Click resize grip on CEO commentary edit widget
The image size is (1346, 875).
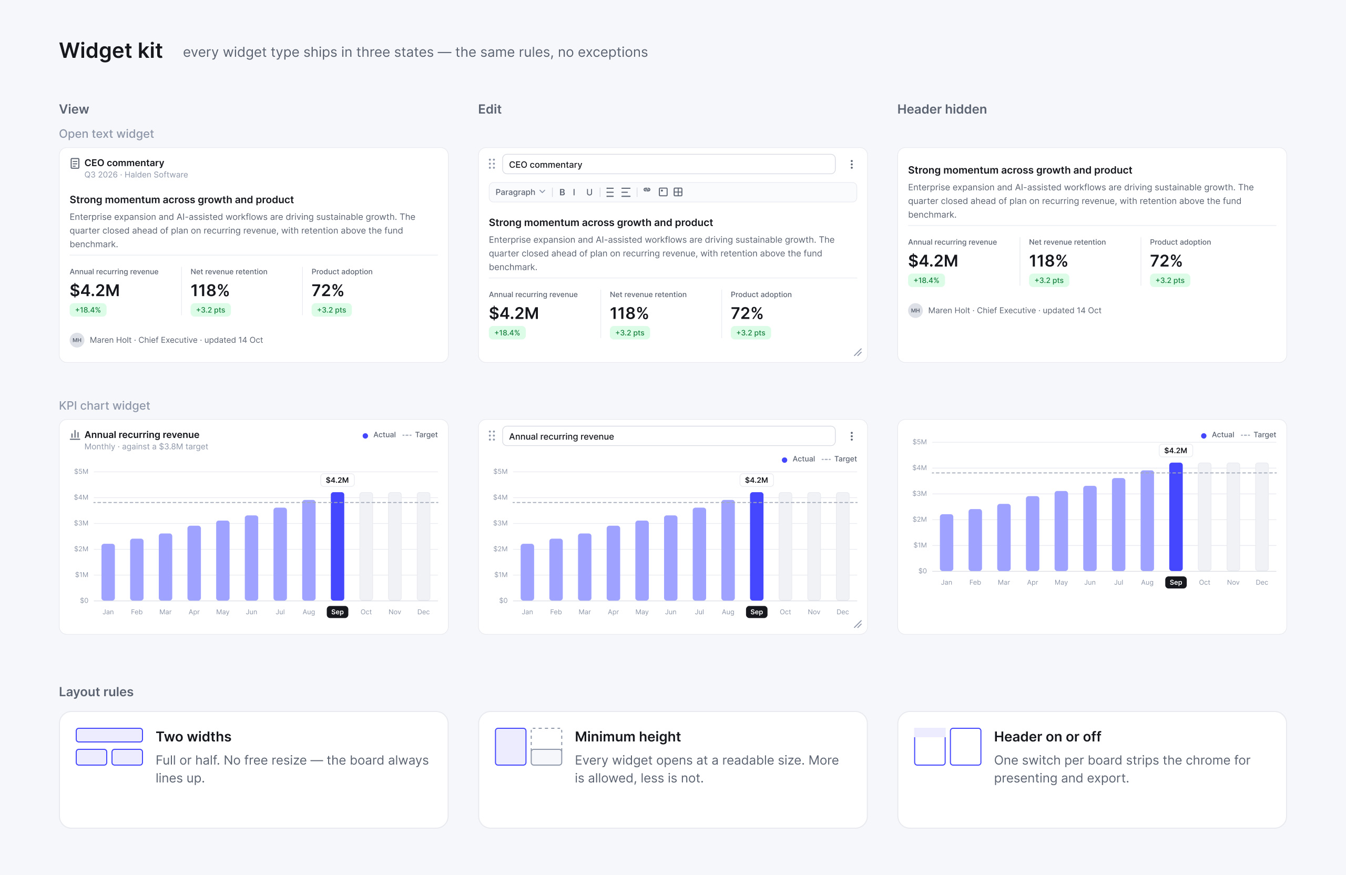coord(858,352)
